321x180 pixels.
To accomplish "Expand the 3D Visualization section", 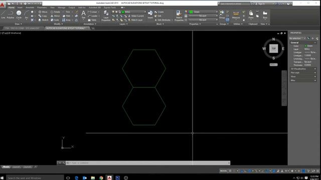I will click(303, 69).
